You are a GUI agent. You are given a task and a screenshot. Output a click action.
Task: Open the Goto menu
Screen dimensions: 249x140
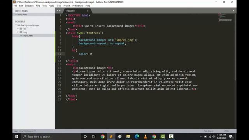52,6
